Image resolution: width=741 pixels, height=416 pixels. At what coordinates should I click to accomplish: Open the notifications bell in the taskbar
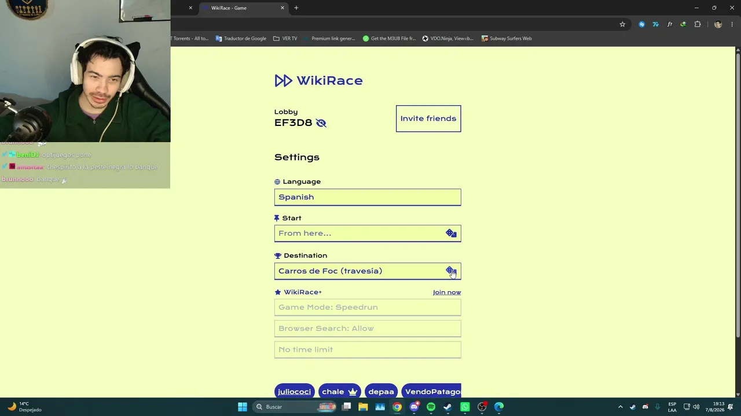tap(731, 407)
